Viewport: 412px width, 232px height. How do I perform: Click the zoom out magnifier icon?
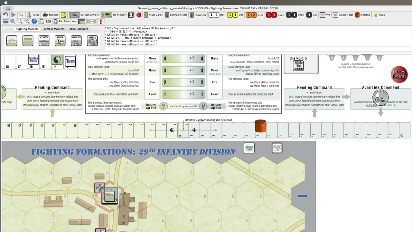click(27, 21)
